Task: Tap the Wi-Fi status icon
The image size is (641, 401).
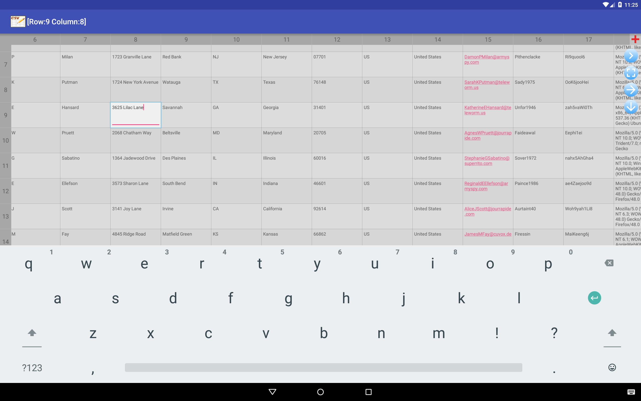Action: point(606,5)
